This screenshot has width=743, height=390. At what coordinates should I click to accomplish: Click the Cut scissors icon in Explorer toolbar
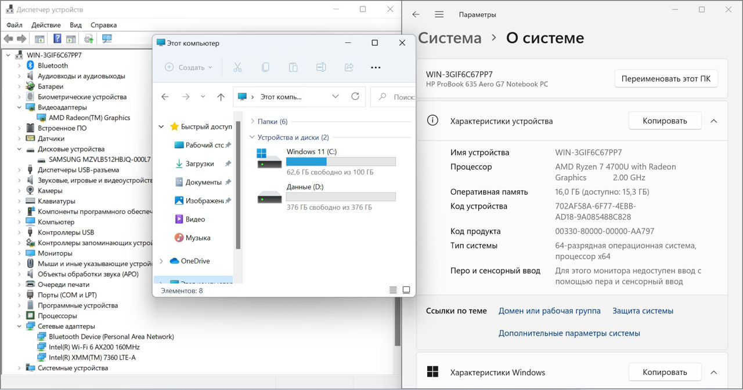[237, 67]
